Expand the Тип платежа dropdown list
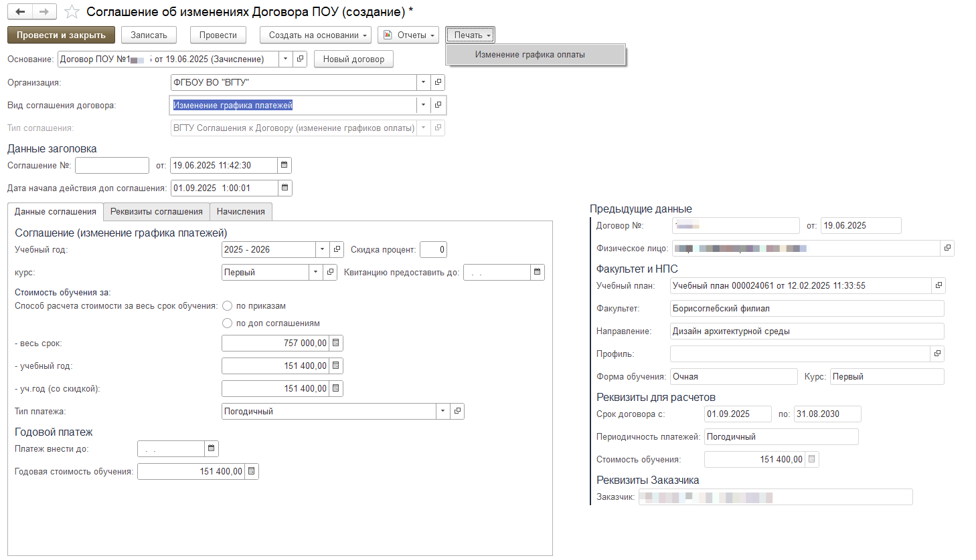Viewport: 976px width, 560px height. [442, 411]
